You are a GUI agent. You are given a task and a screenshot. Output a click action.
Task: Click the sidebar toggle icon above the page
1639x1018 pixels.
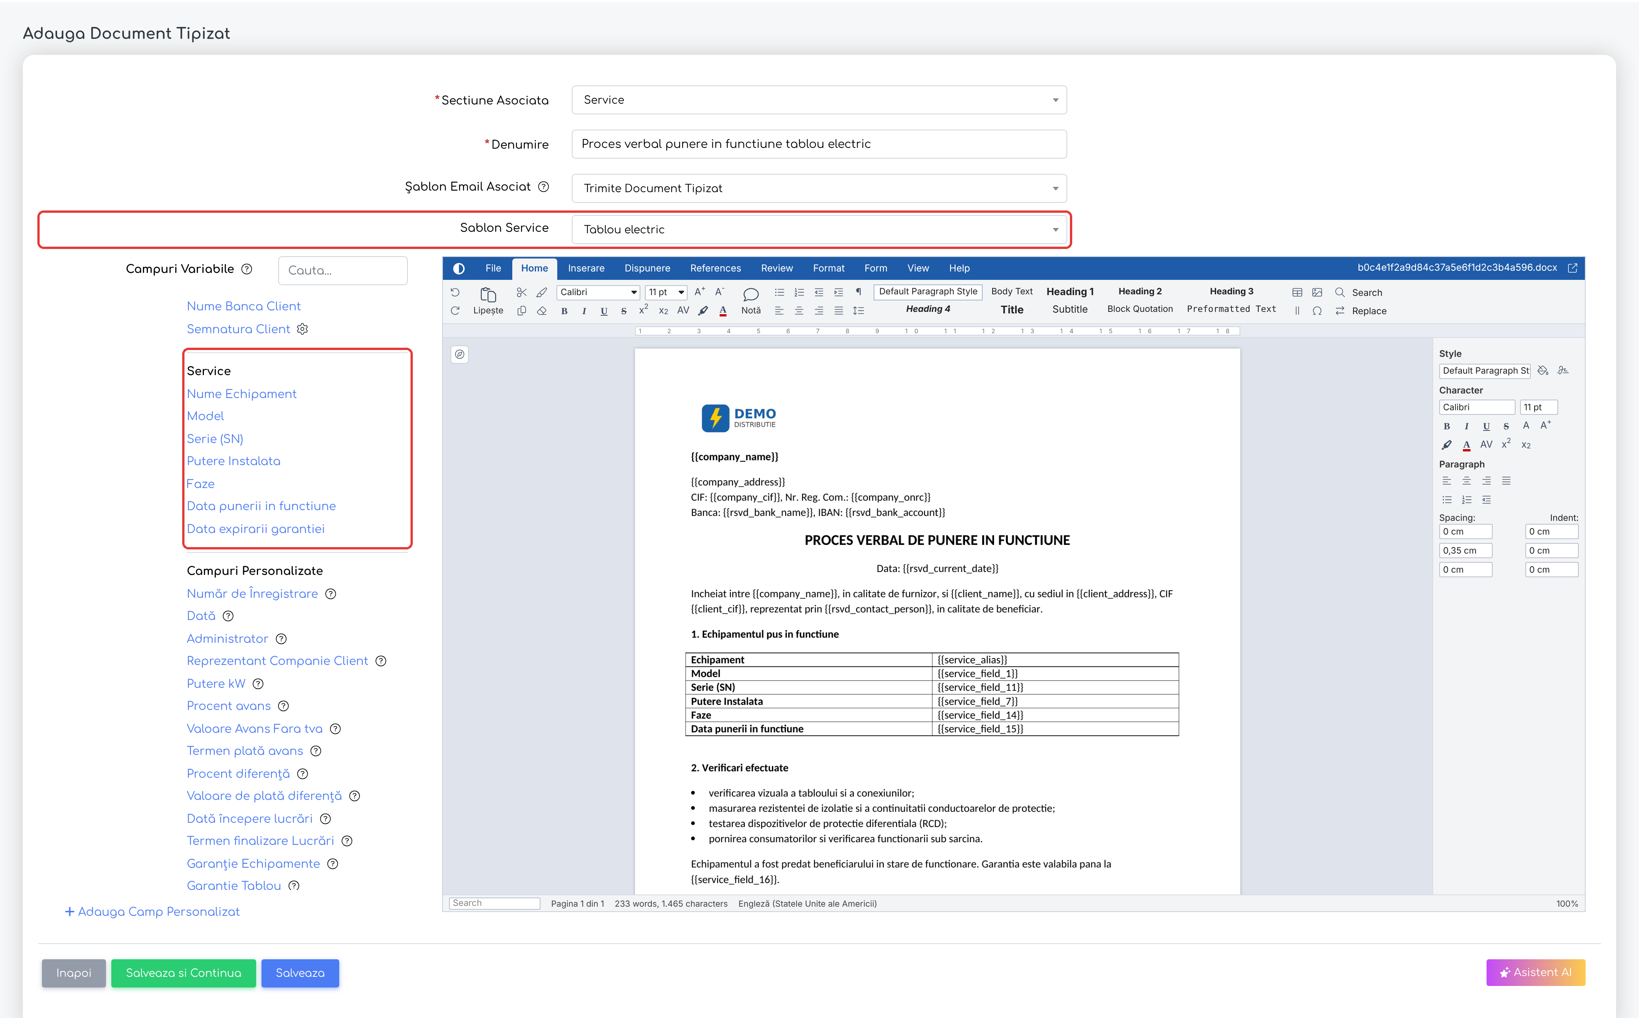click(460, 354)
